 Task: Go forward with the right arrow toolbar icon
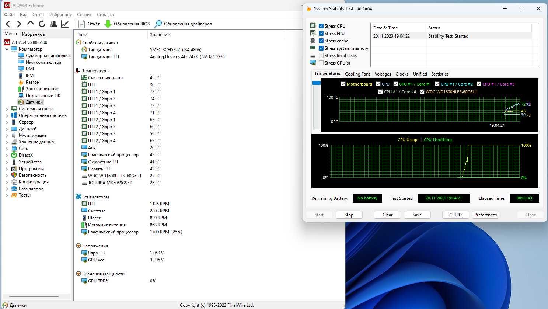coord(19,24)
